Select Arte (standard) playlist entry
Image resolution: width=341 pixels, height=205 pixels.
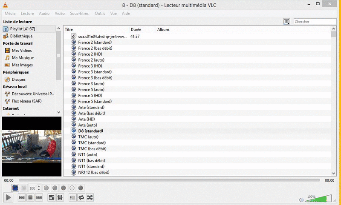click(91, 107)
